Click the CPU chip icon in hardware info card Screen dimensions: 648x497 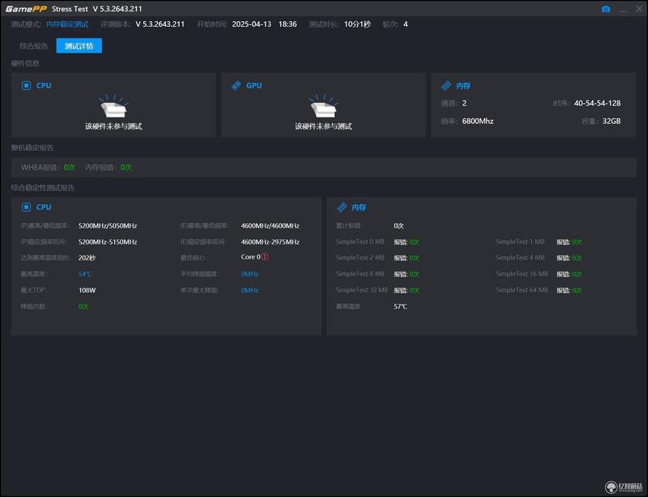coord(26,85)
